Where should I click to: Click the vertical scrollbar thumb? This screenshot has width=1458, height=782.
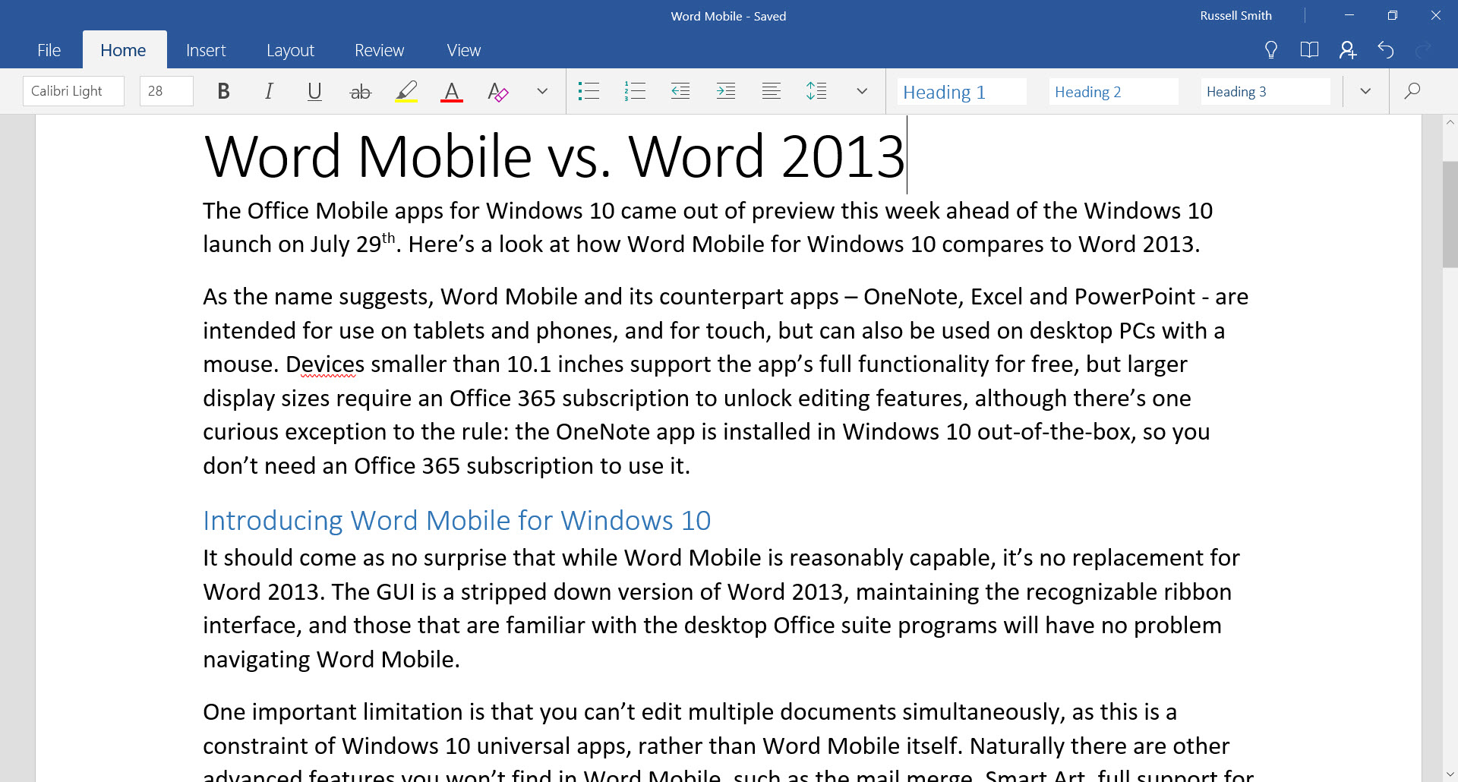tap(1450, 214)
